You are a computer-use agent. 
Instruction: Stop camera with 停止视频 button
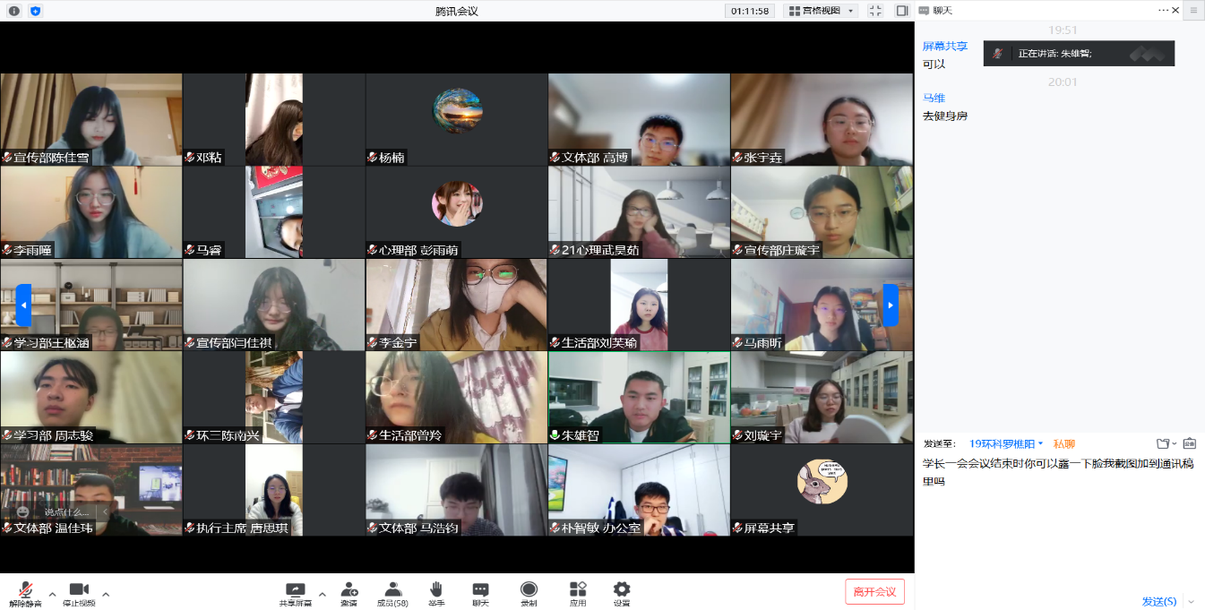pyautogui.click(x=79, y=591)
